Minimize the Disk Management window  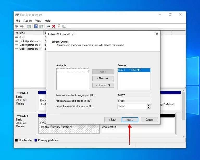tap(160, 15)
